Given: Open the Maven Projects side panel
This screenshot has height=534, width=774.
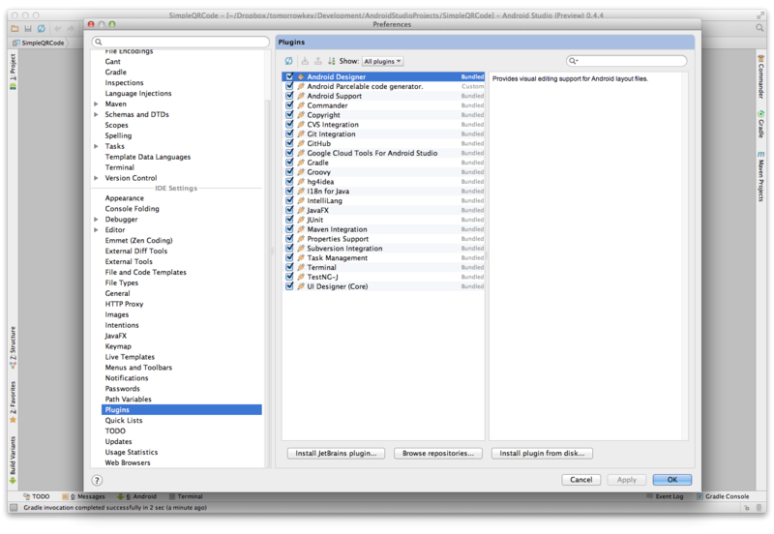Looking at the screenshot, I should [x=760, y=176].
